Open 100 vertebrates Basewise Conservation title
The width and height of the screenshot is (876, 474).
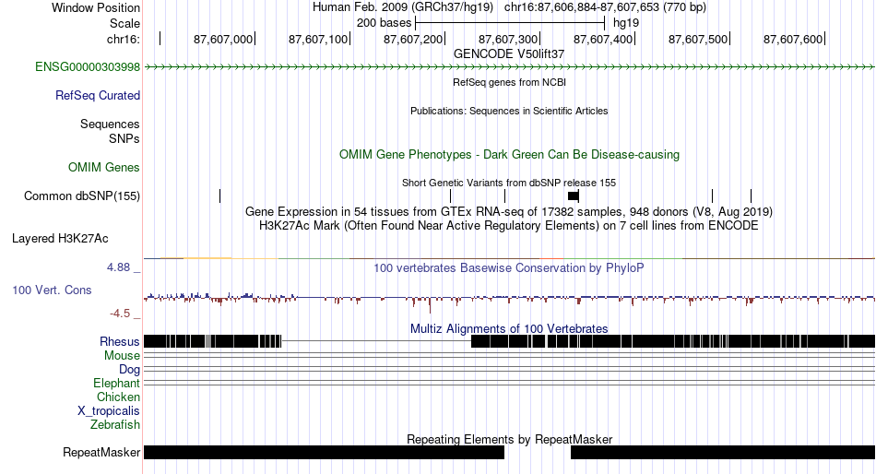coord(509,267)
